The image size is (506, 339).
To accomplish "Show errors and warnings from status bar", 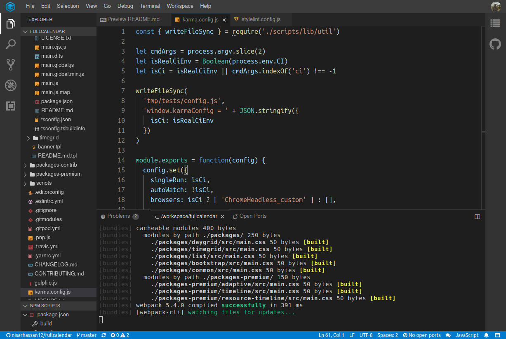I will tap(120, 335).
